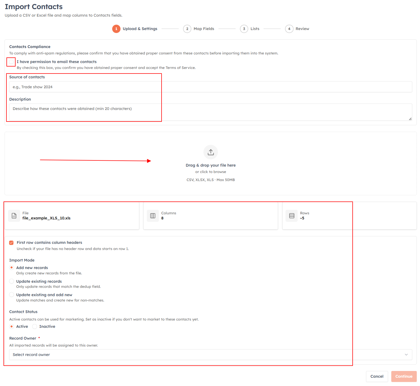Viewport: 420px width, 386px height.
Task: Click the Rows value ~5
Action: [302, 218]
